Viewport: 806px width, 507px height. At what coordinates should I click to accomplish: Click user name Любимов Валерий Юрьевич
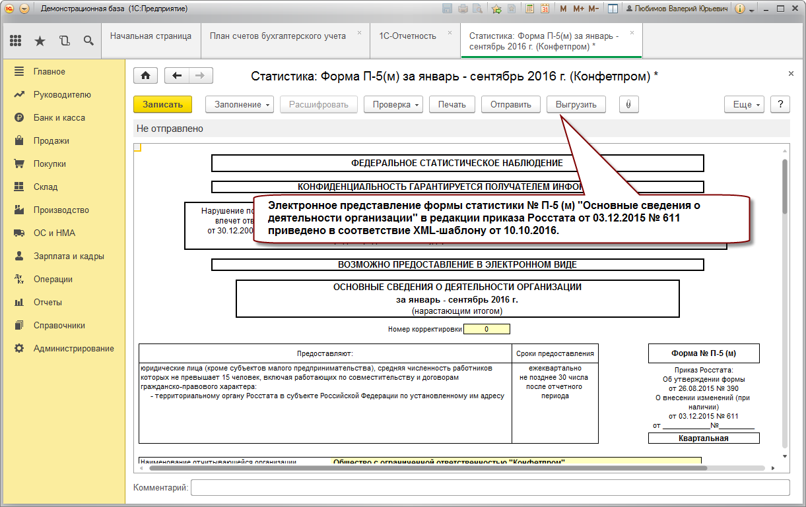[677, 9]
